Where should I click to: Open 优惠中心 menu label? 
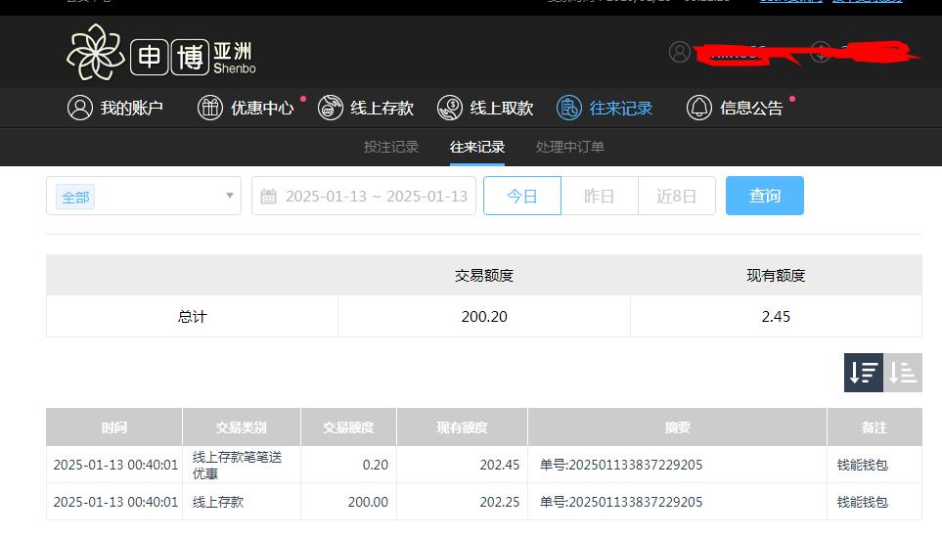[x=262, y=108]
